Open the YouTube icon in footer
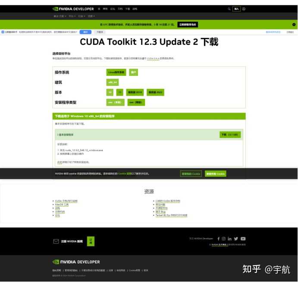Image resolution: width=298 pixels, height=282 pixels. coord(243,239)
